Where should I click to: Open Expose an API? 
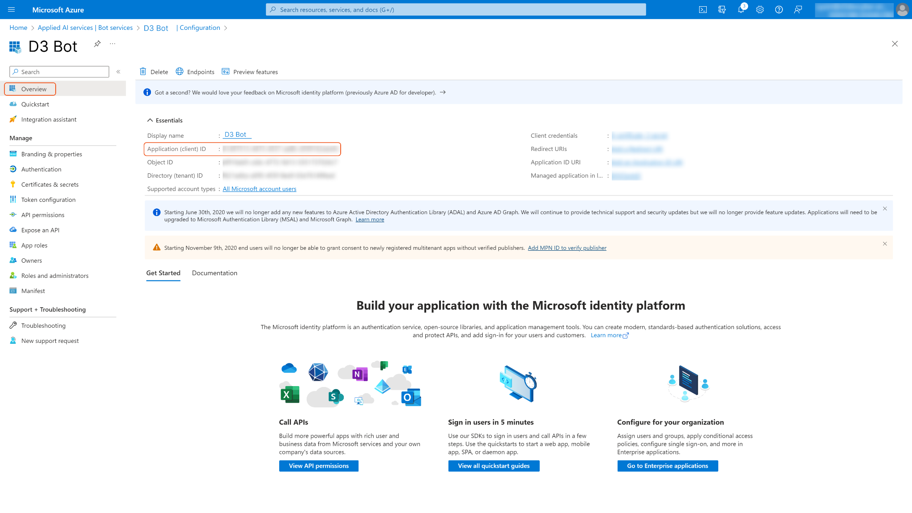40,230
